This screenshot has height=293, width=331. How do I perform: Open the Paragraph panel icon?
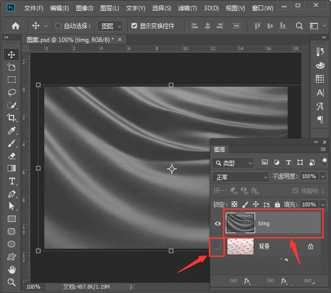(320, 120)
